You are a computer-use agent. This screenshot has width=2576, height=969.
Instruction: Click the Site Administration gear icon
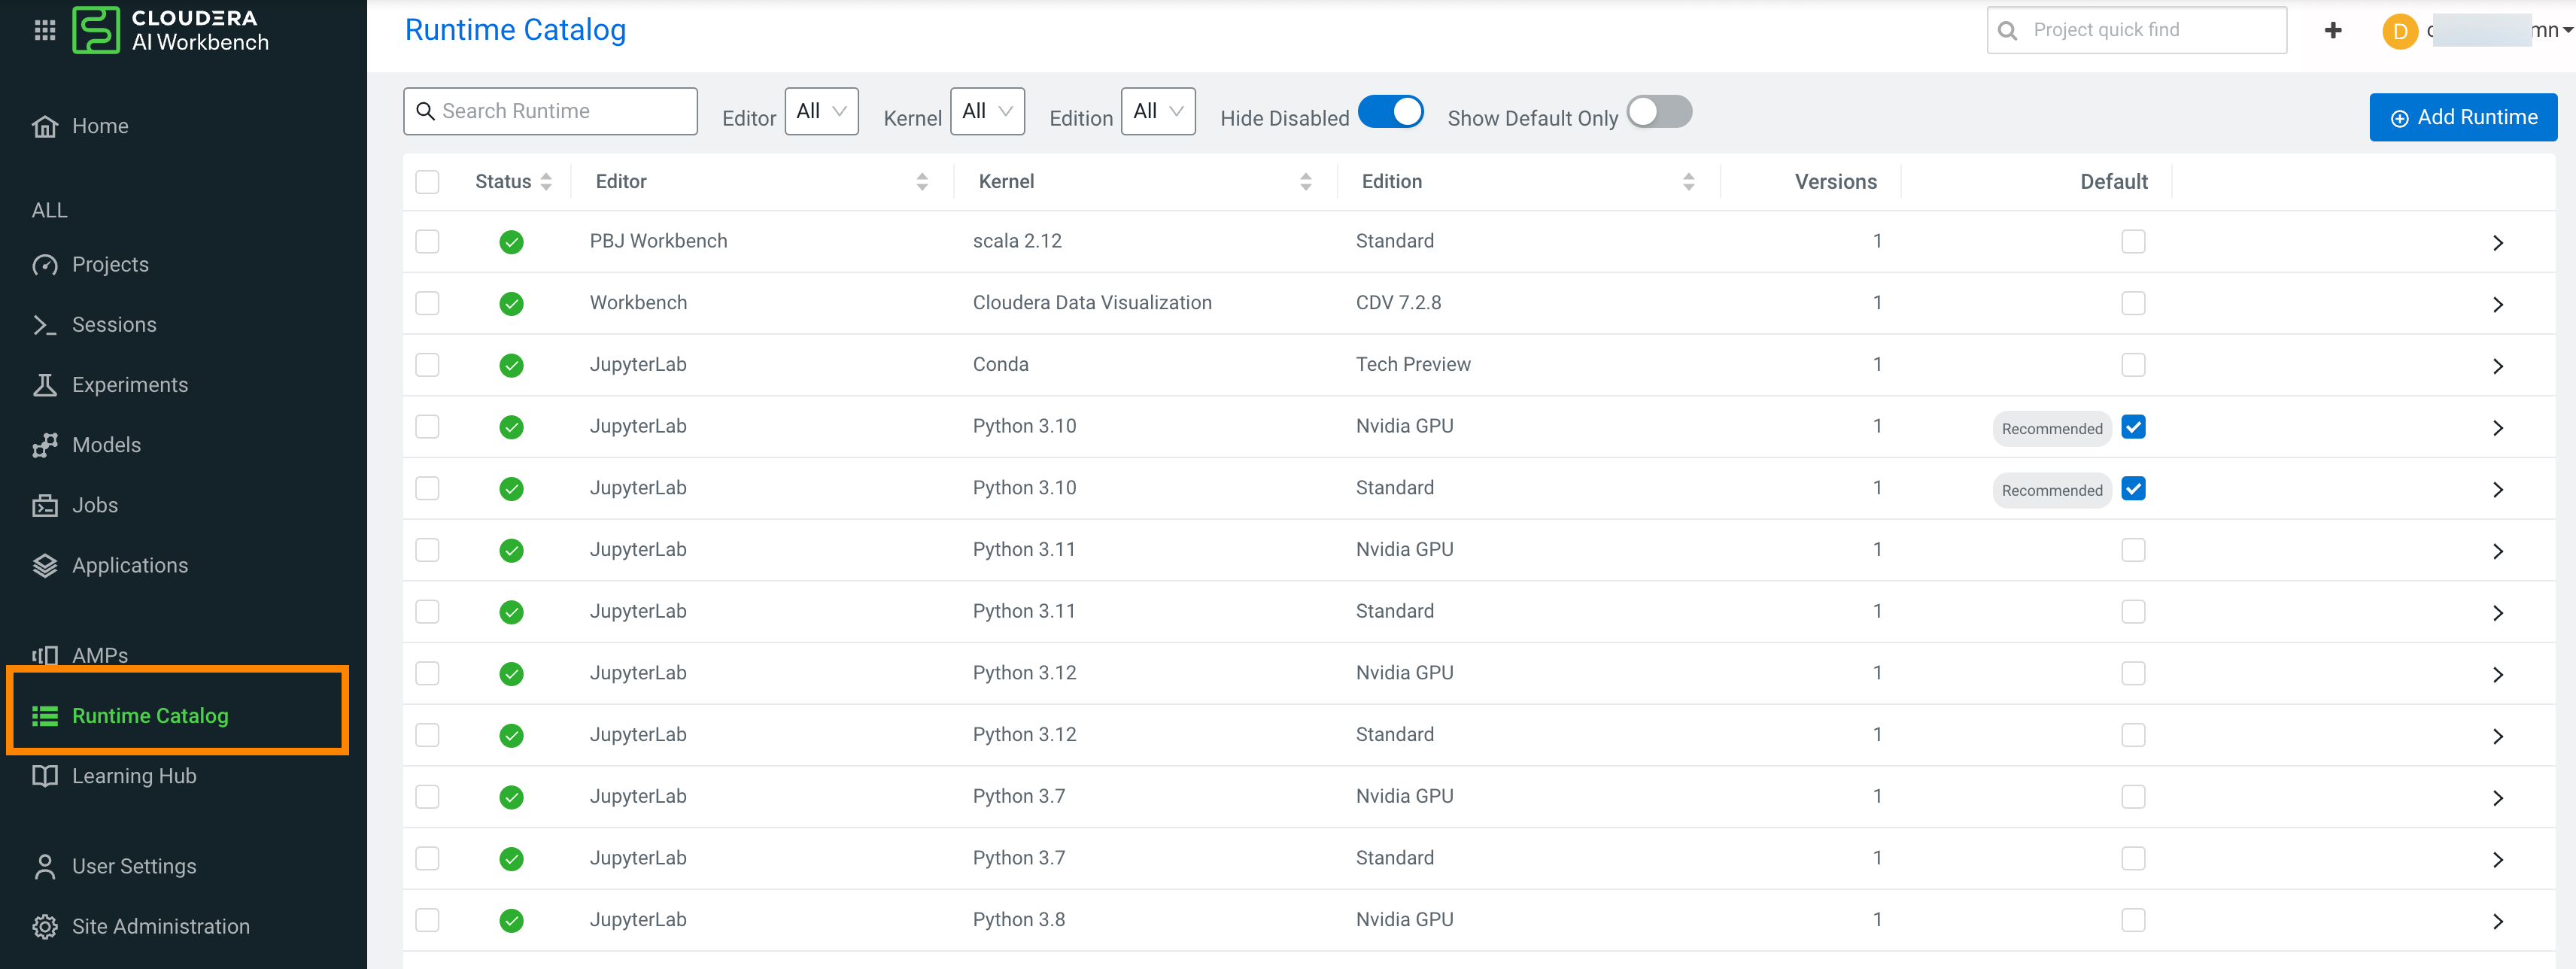(x=45, y=926)
